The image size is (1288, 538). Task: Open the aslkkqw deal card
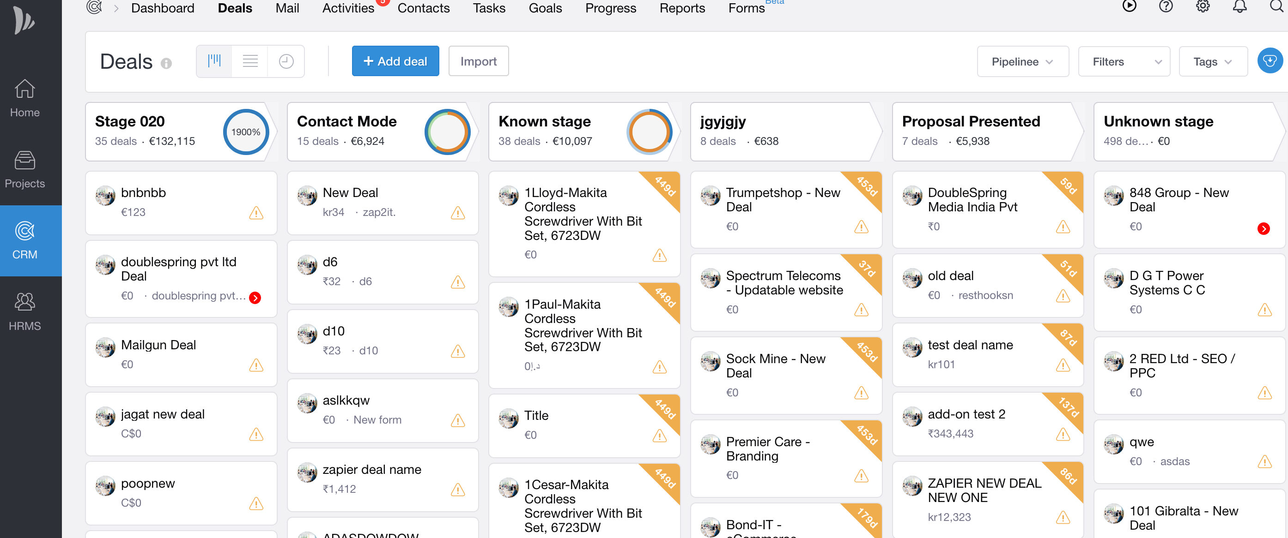coord(383,410)
